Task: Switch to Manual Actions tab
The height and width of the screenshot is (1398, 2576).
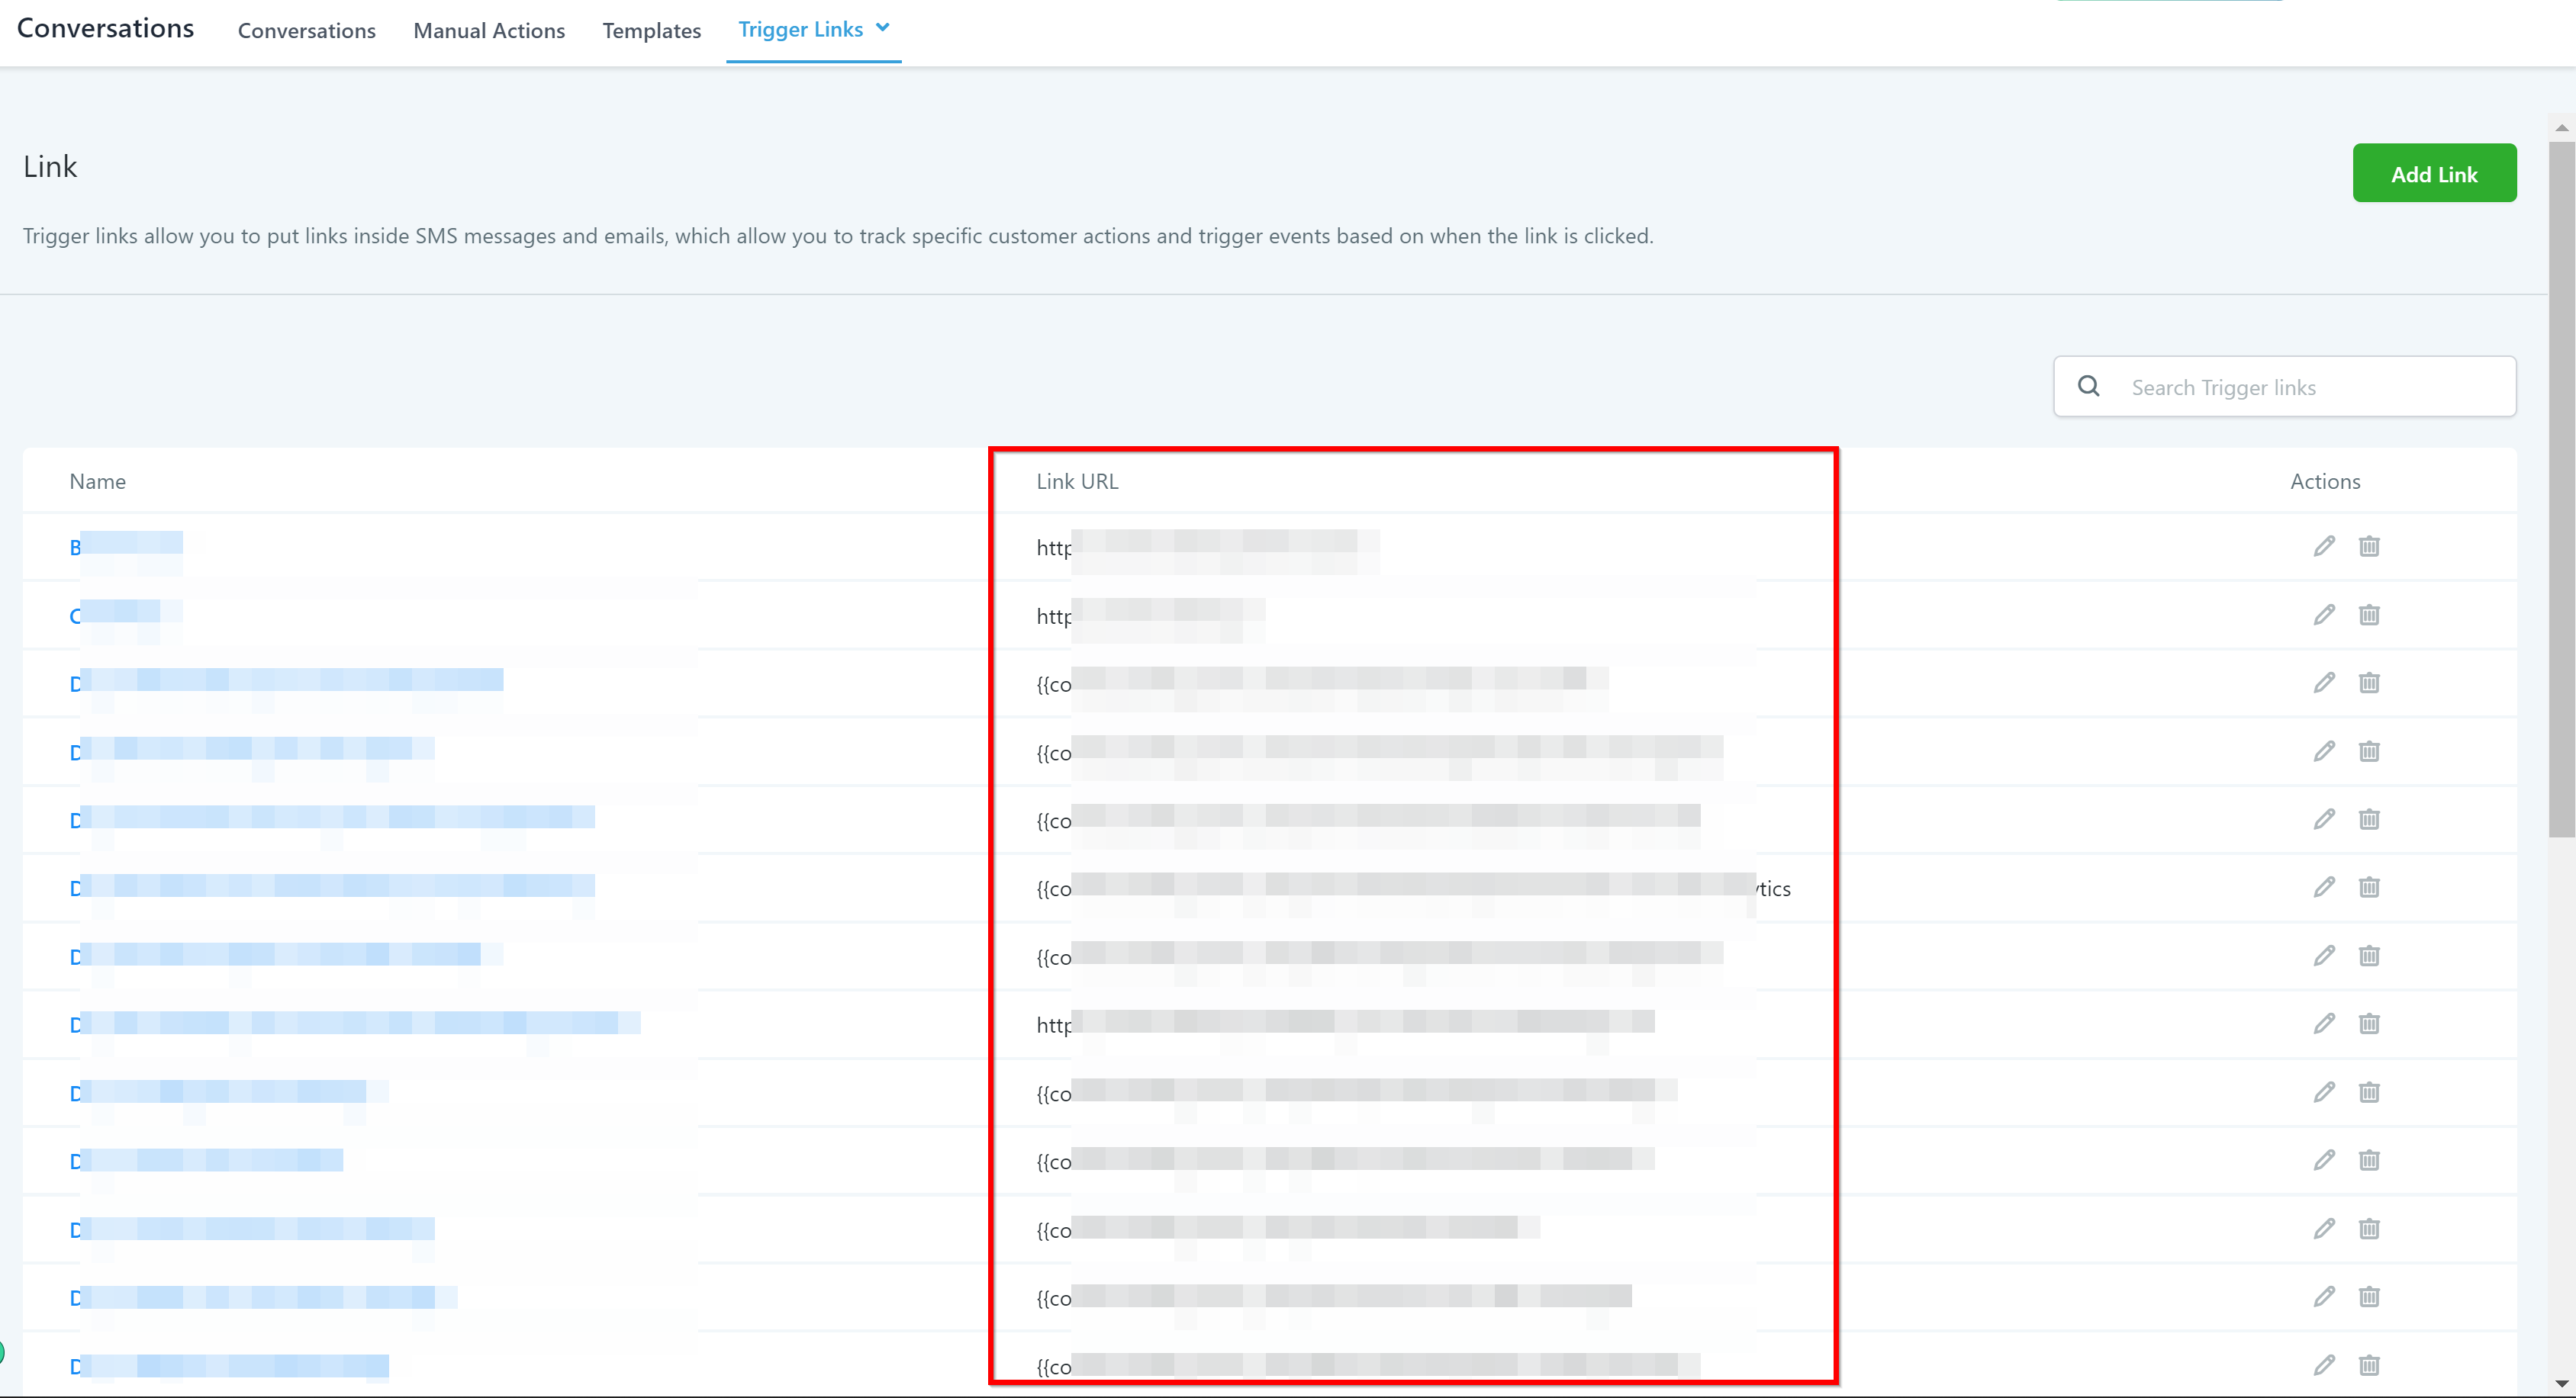Action: pyautogui.click(x=489, y=31)
